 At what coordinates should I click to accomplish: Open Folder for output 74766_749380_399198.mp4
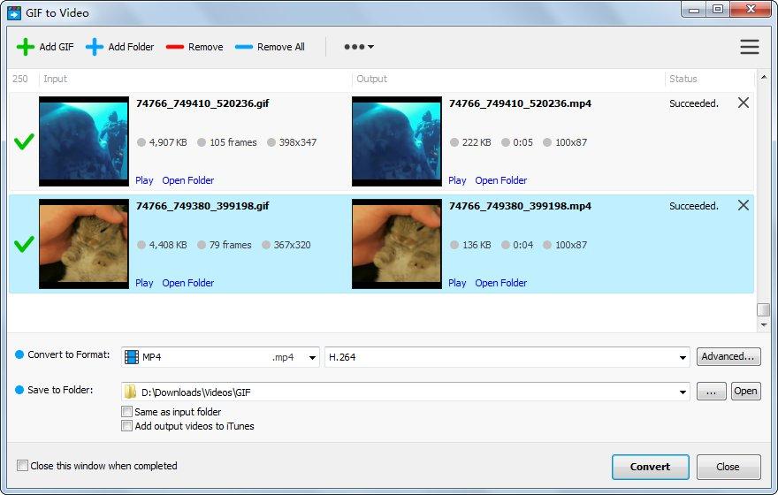[x=501, y=283]
